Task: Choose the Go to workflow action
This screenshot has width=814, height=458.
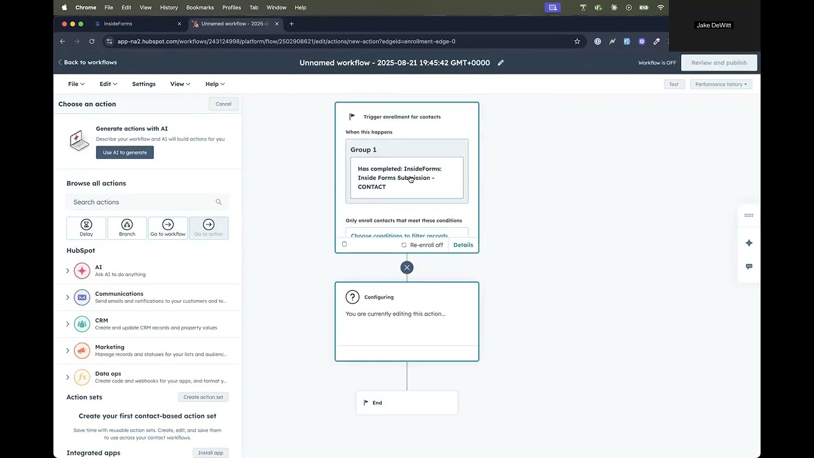Action: click(x=168, y=228)
